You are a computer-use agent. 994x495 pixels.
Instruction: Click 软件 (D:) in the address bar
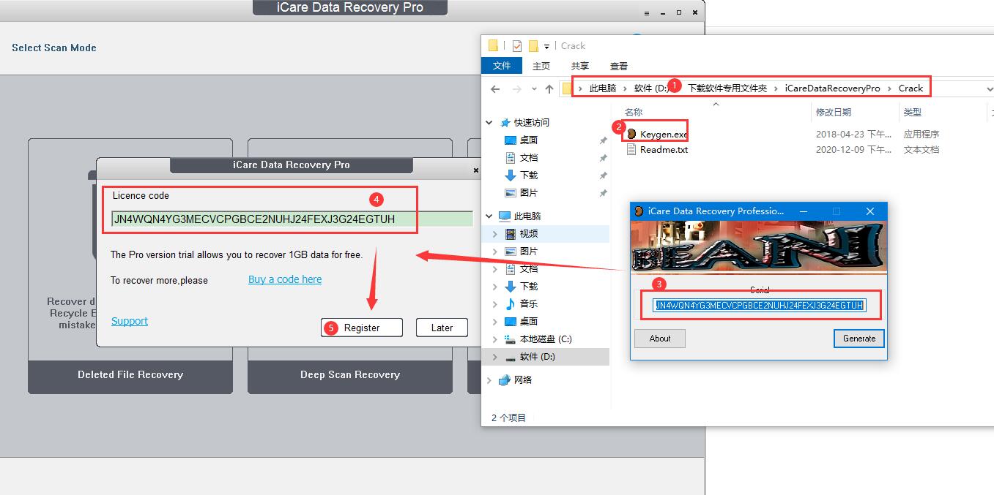[x=651, y=88]
